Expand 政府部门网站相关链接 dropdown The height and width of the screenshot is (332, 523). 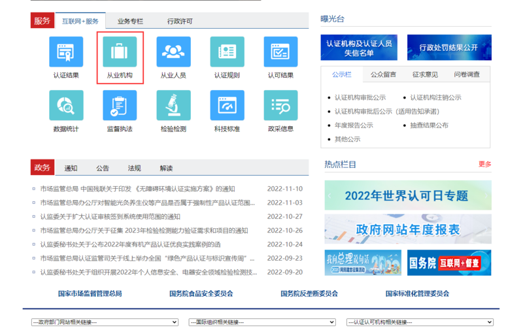point(105,322)
